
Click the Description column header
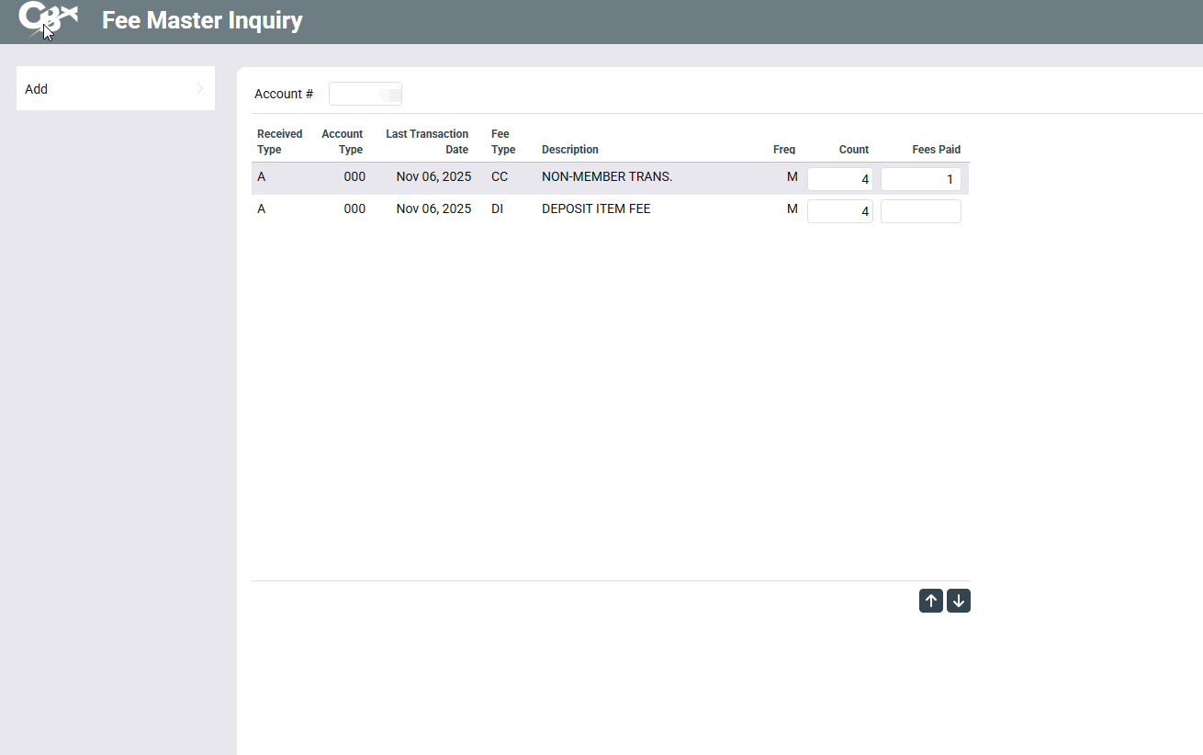(x=569, y=149)
